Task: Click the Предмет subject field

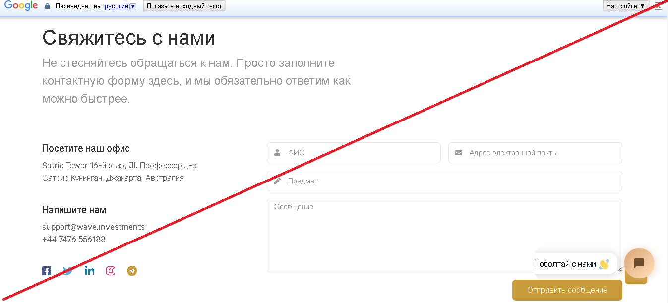Action: click(x=444, y=181)
